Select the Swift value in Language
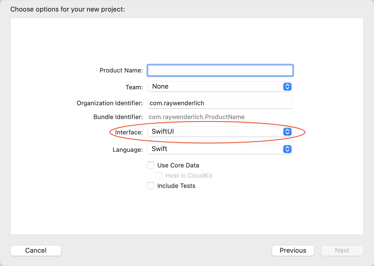The image size is (374, 266). click(x=159, y=149)
